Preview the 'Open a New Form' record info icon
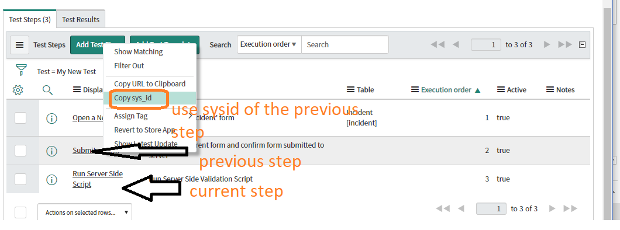 click(x=52, y=118)
